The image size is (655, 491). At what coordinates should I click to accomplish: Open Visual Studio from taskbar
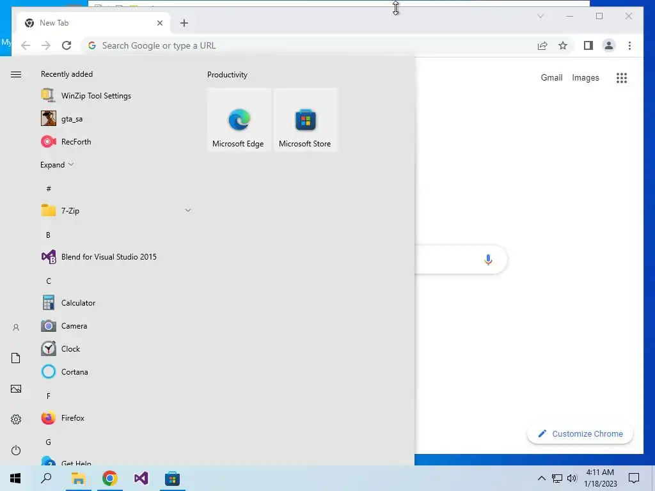coord(141,478)
